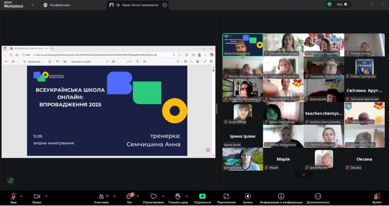
Task: Click the React (Отреагировать) heart icon
Action: 153,196
